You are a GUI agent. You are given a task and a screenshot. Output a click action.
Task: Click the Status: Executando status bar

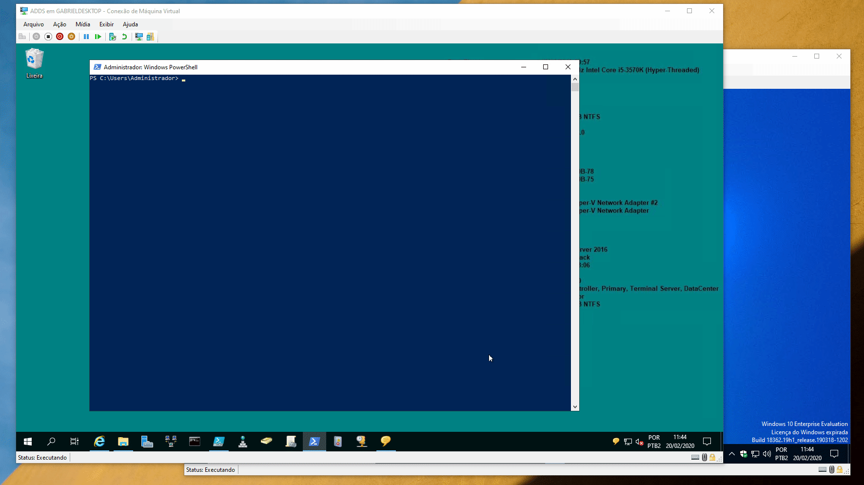41,457
